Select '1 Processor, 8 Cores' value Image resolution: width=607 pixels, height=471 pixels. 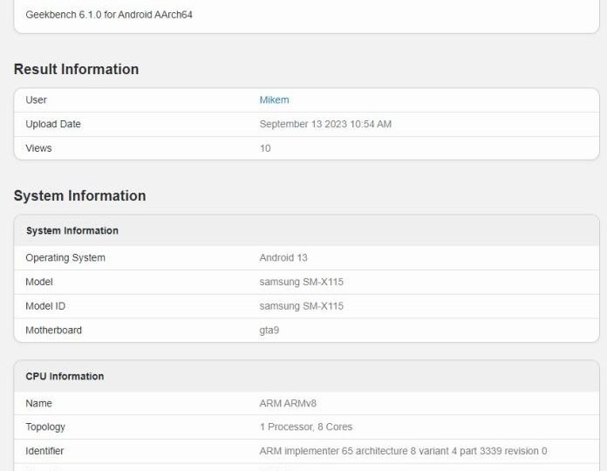point(306,427)
